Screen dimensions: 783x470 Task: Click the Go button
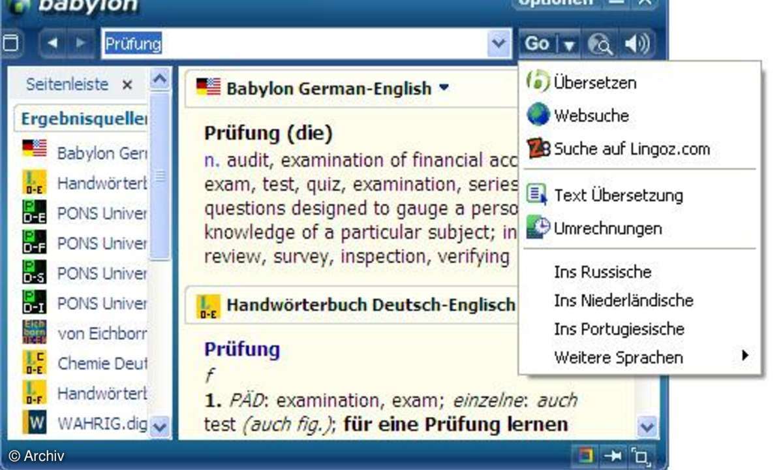point(538,44)
